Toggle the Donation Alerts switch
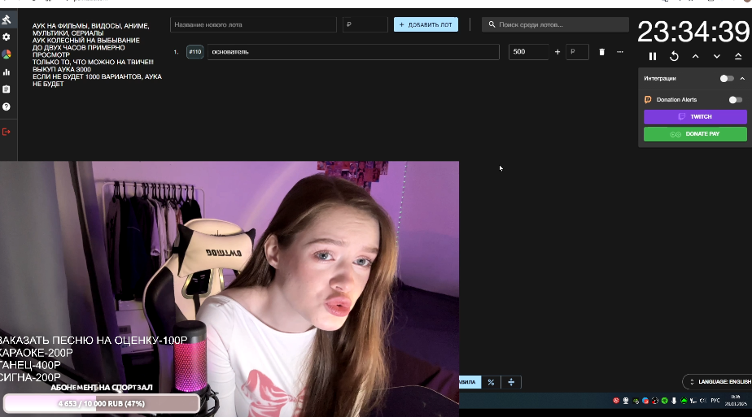Screen dimensions: 752x417 pos(735,100)
